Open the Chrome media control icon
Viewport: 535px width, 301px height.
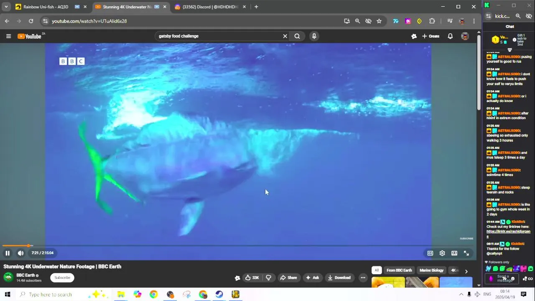click(450, 21)
